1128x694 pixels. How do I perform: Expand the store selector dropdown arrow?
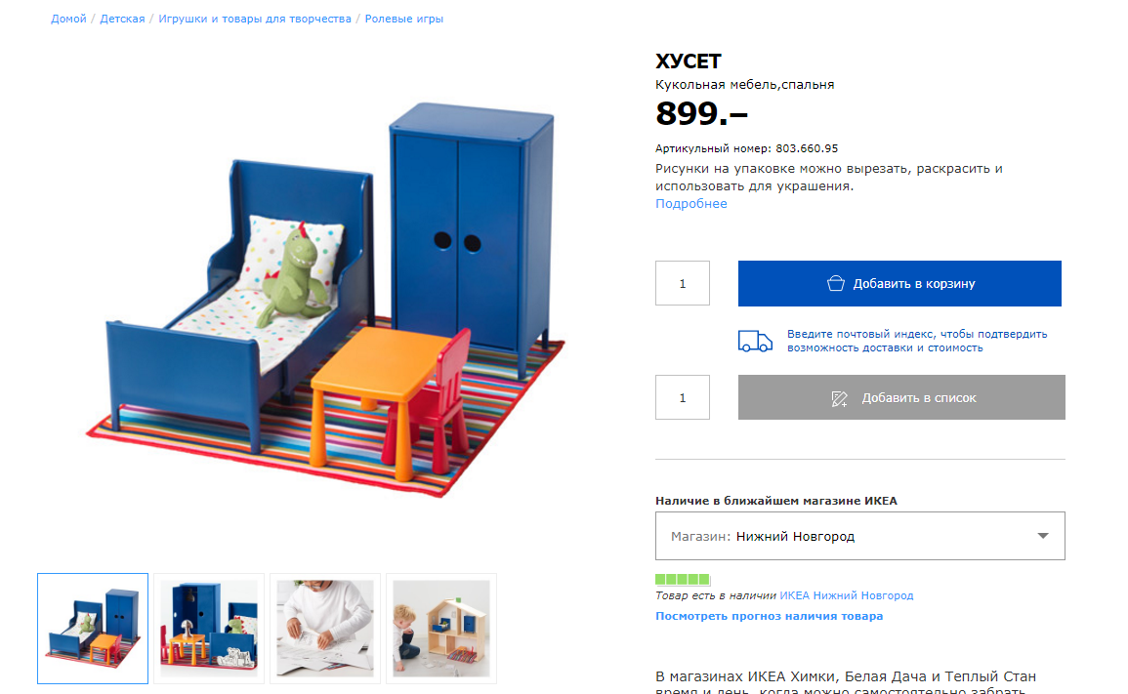tap(1042, 536)
